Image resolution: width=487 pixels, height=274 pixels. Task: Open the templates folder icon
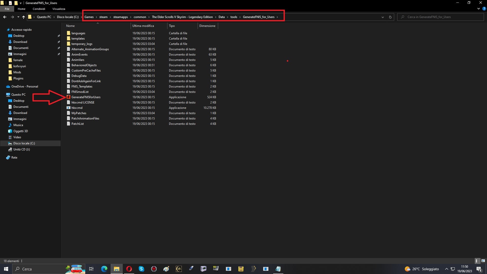pos(68,39)
